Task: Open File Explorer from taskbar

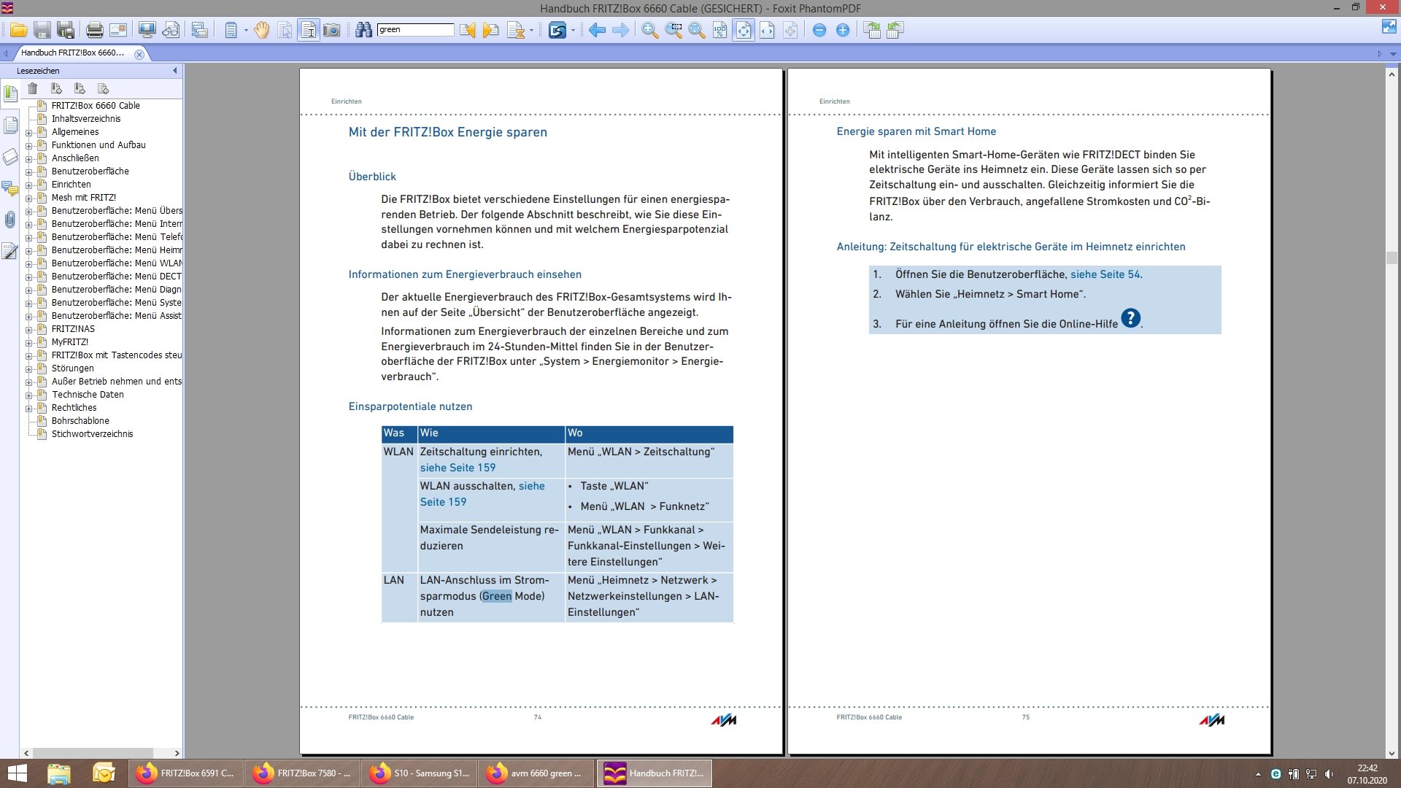Action: coord(59,773)
